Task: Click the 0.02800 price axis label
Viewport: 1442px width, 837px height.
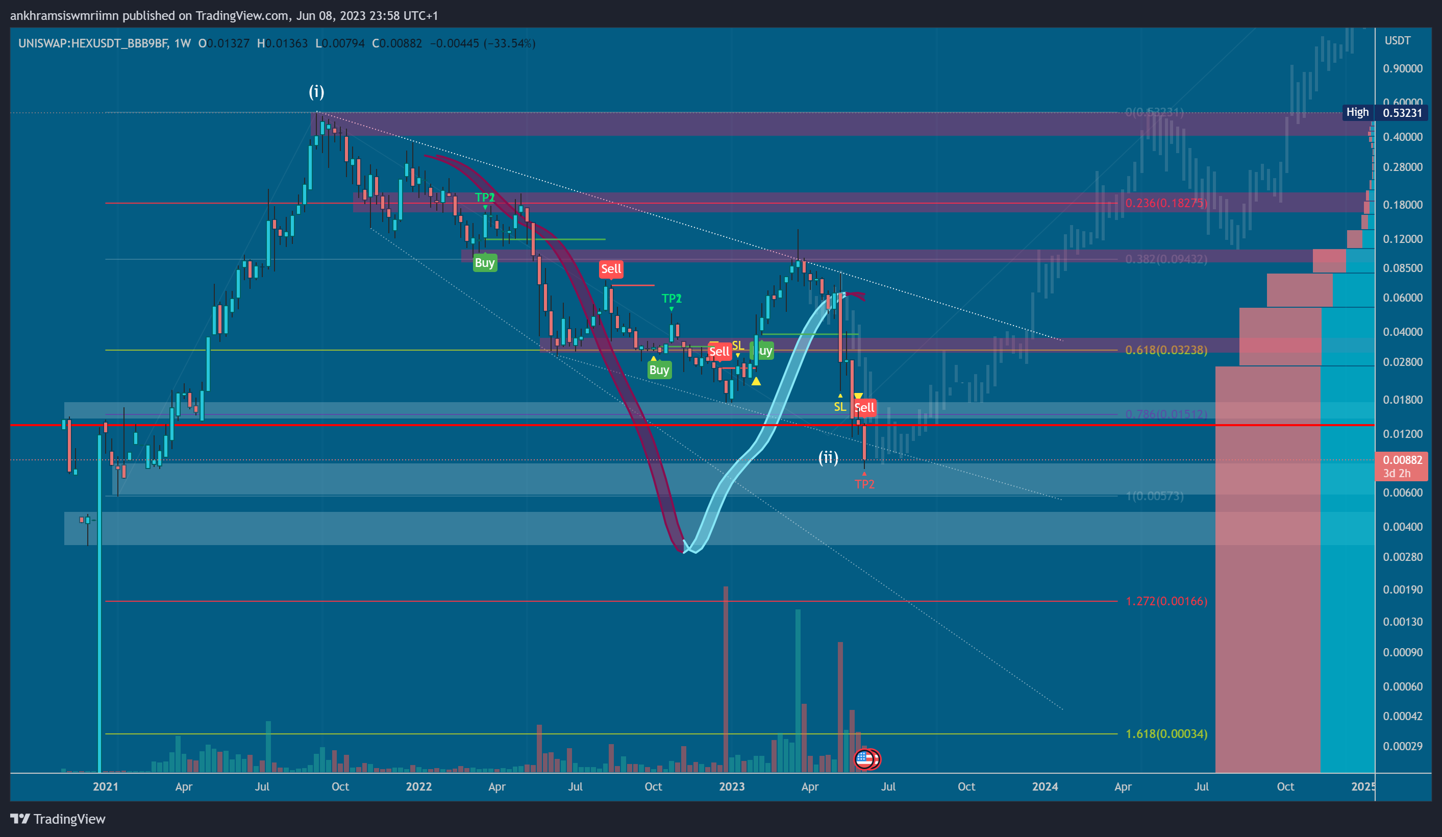Action: pos(1403,362)
